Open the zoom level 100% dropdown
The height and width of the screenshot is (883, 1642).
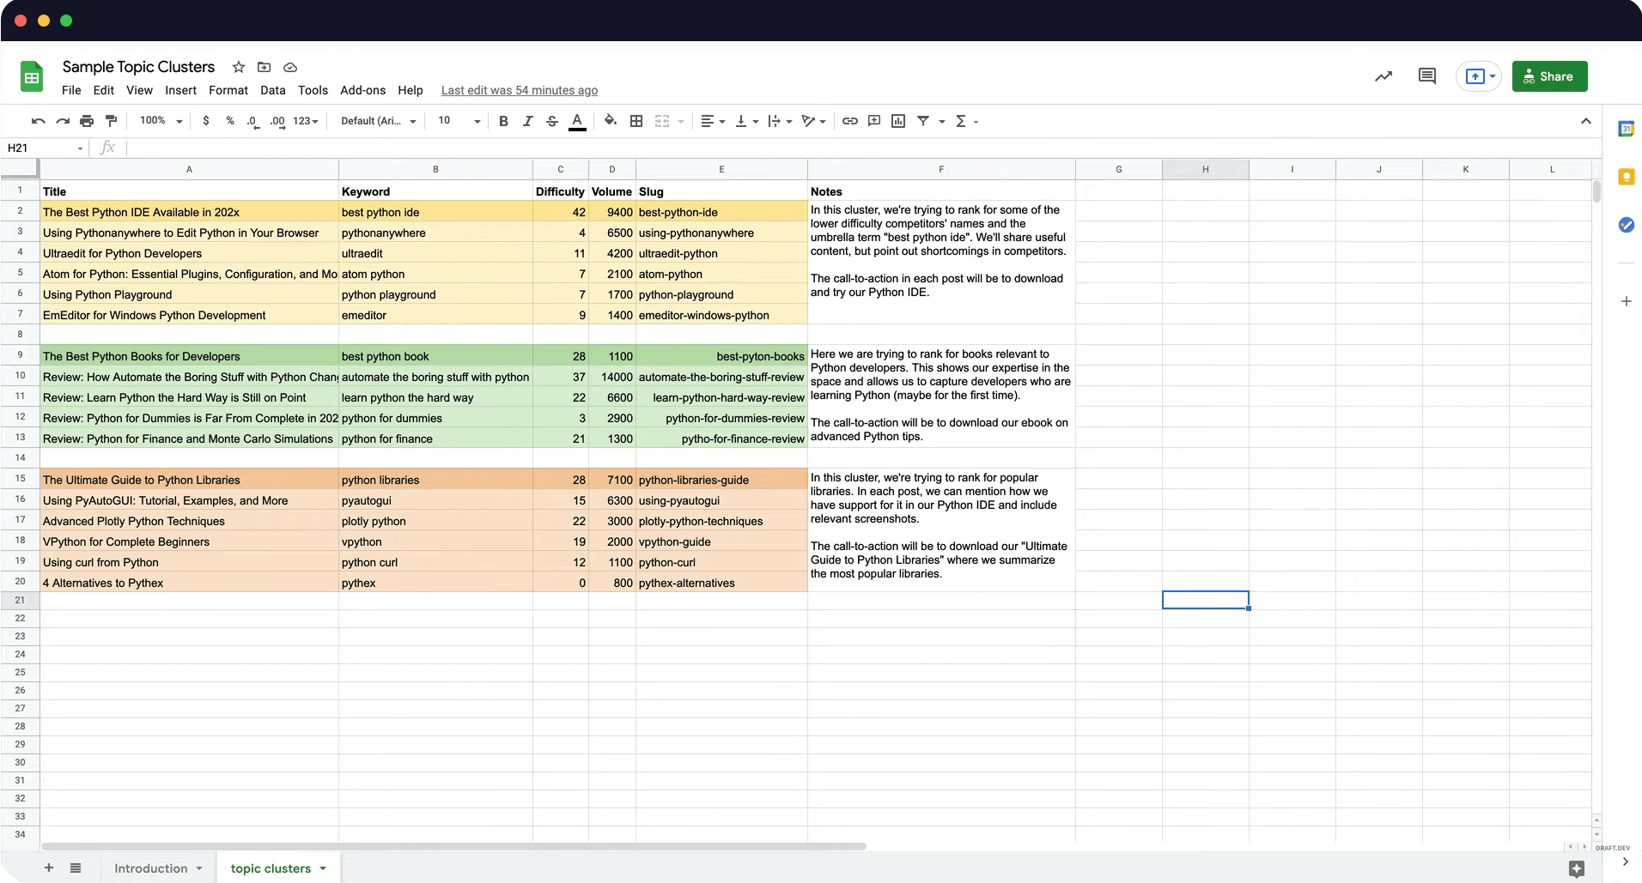click(161, 121)
